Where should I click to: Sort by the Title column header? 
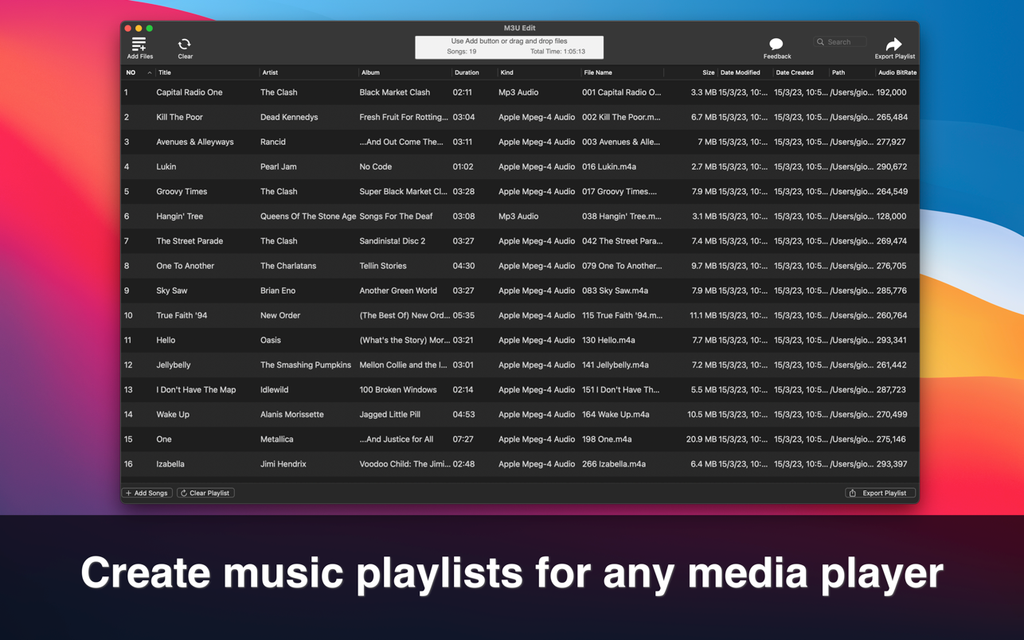[x=165, y=72]
